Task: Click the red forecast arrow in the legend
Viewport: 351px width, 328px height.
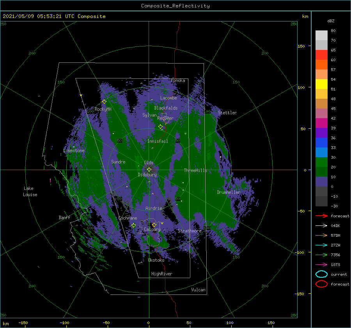Action: (321, 216)
